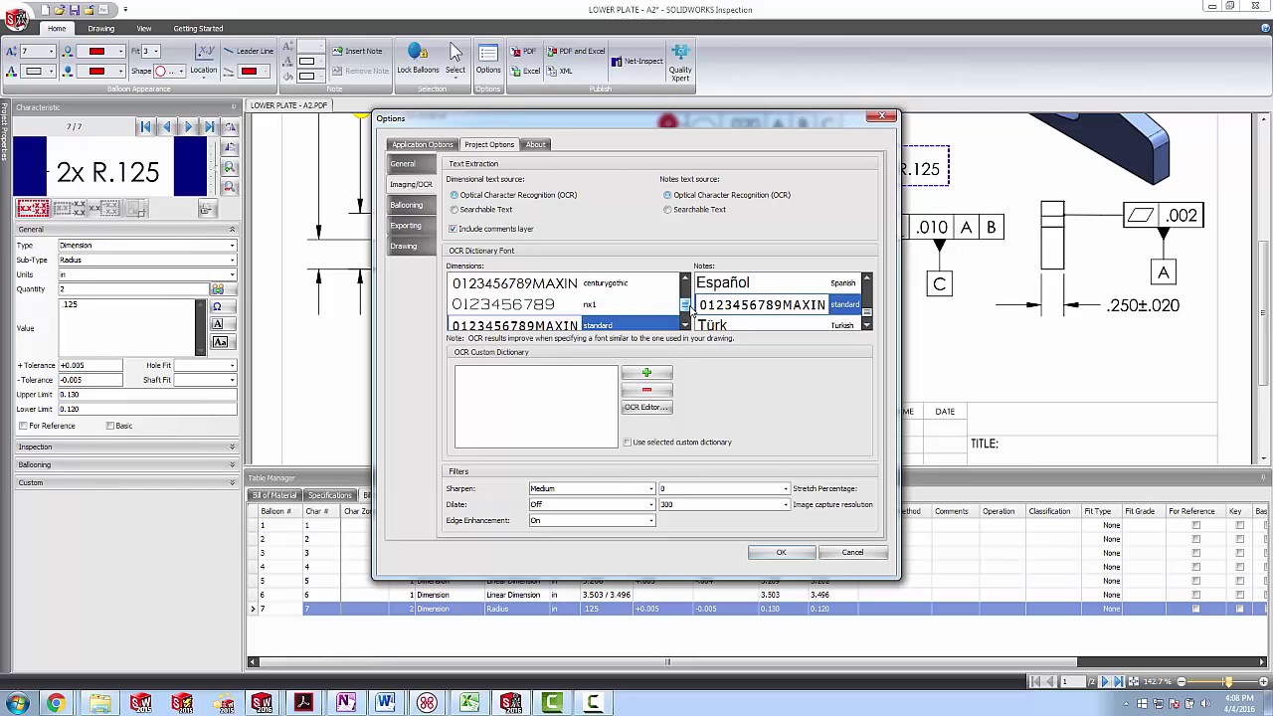Screen dimensions: 1273x716
Task: Select Searchable Text for Dimensional text source
Action: coord(455,210)
